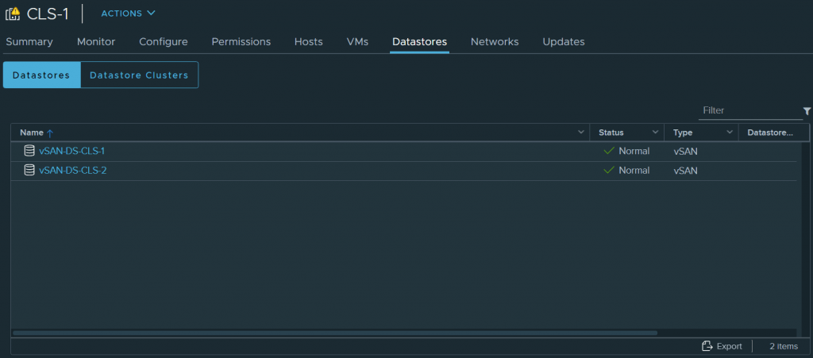813x358 pixels.
Task: Expand the Type column dropdown chevron
Action: pyautogui.click(x=730, y=133)
